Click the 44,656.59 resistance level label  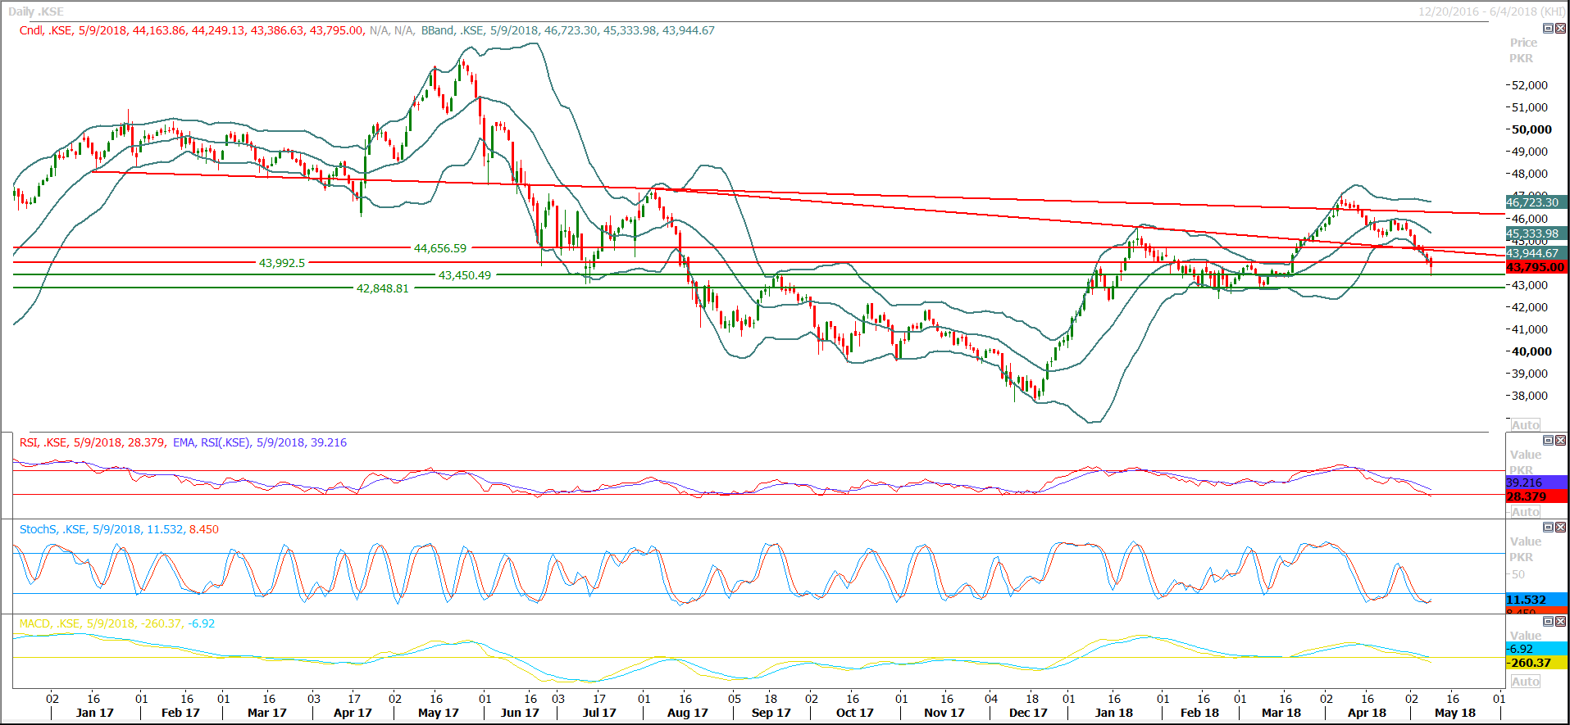[x=440, y=248]
